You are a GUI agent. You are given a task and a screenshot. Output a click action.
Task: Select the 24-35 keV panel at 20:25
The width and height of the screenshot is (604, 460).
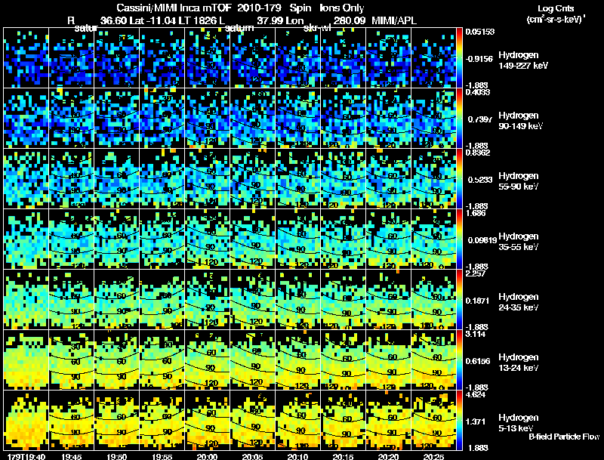coord(433,299)
